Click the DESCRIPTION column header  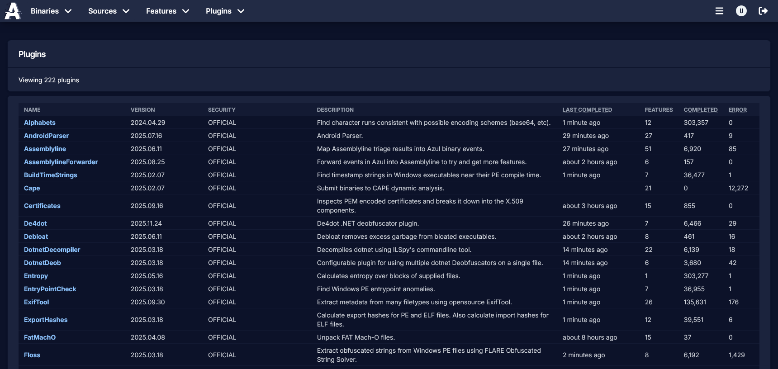(x=335, y=110)
